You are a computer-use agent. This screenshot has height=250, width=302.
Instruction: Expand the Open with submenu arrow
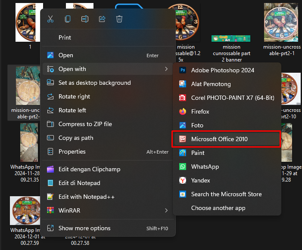[166, 69]
